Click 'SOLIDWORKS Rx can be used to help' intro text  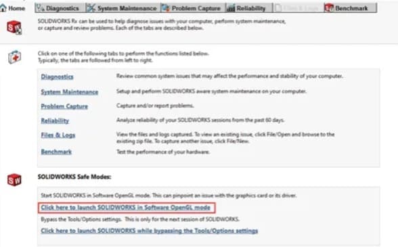162,24
